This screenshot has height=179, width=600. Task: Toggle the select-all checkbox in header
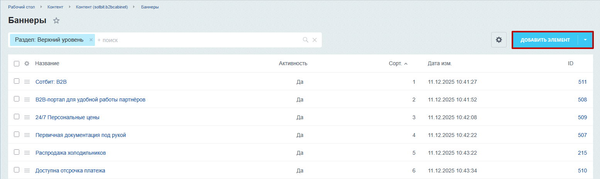point(17,64)
